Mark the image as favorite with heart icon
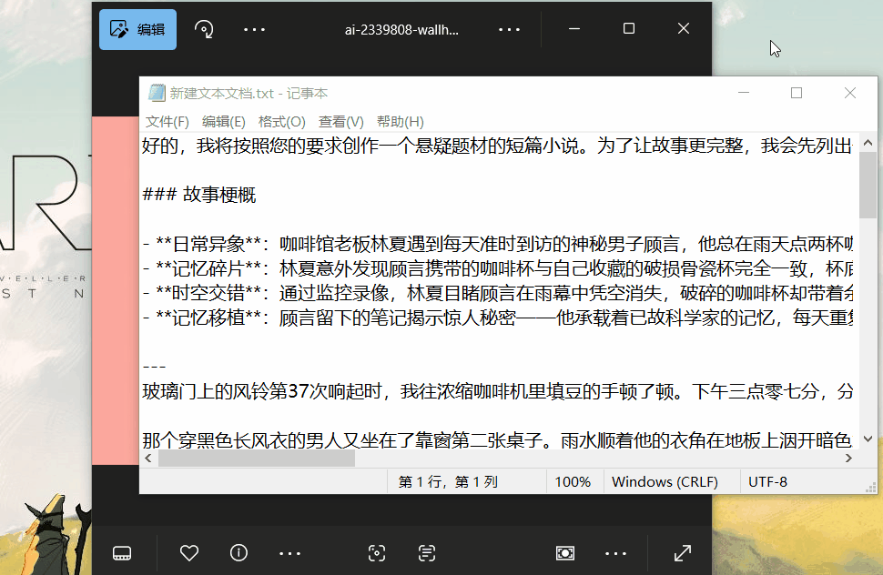Screen dimensions: 883x575 pos(188,552)
